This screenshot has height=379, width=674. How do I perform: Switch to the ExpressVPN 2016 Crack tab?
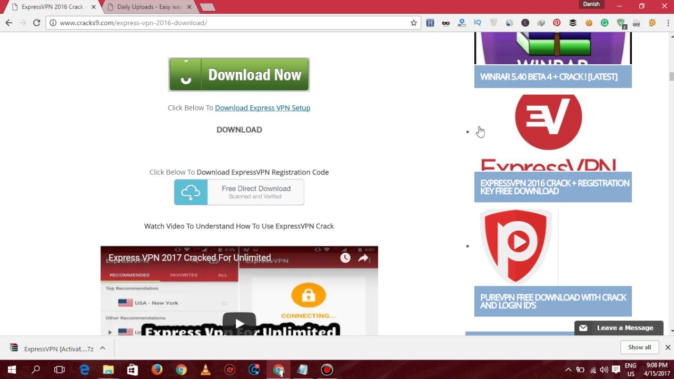click(x=52, y=7)
